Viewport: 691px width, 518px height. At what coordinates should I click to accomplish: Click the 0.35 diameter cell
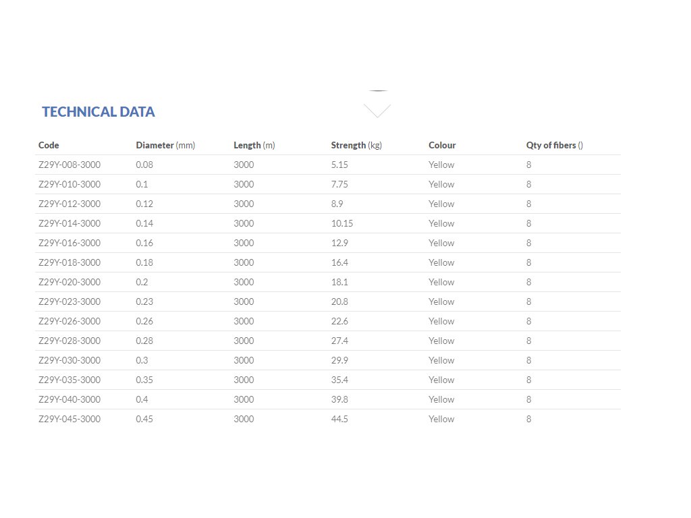[144, 380]
